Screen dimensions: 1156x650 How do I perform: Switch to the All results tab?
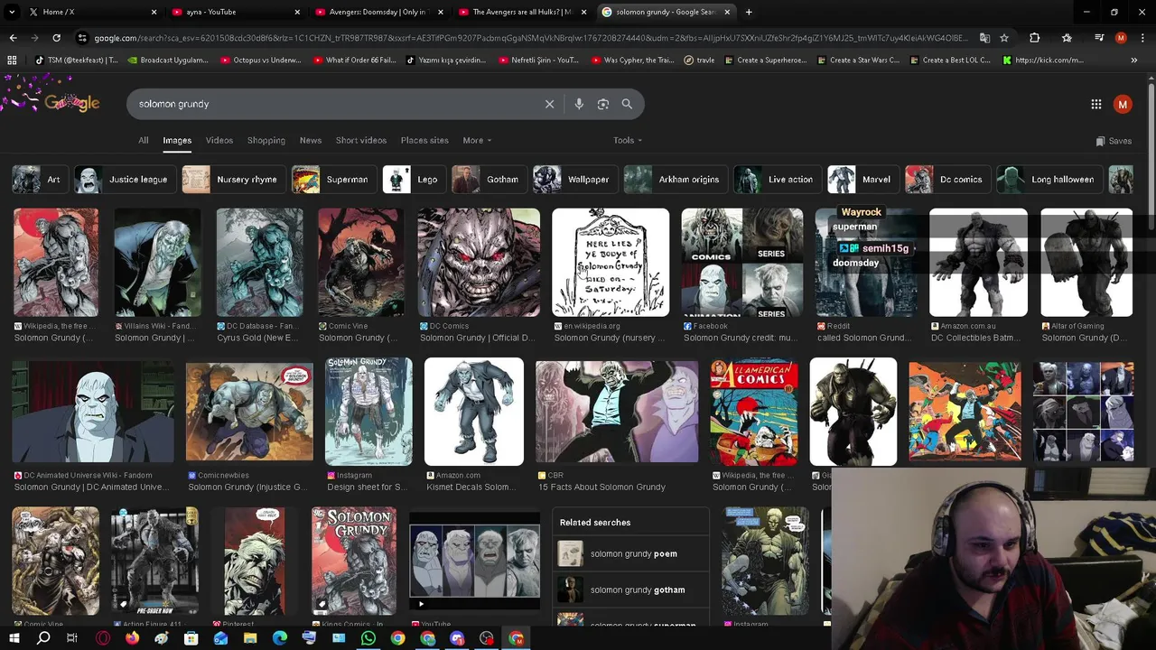pos(143,140)
